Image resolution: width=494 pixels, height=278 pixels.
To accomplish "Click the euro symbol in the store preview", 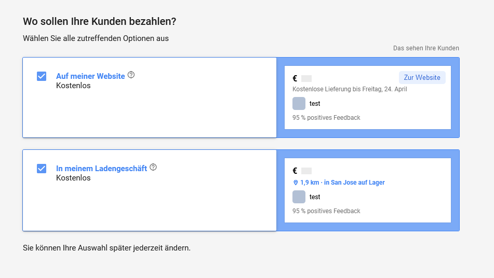I will (x=295, y=171).
